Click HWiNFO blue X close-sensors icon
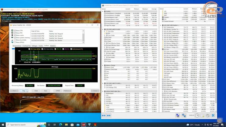The width and height of the screenshot is (226, 127). (x=213, y=115)
